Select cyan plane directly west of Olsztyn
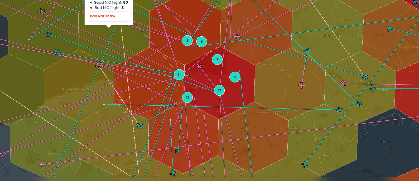This screenshot has width=419, height=181. tap(178, 151)
